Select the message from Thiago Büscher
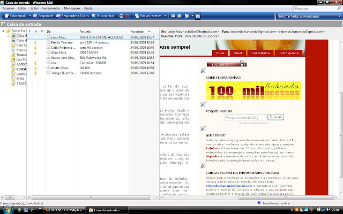The image size is (343, 214). 93,73
